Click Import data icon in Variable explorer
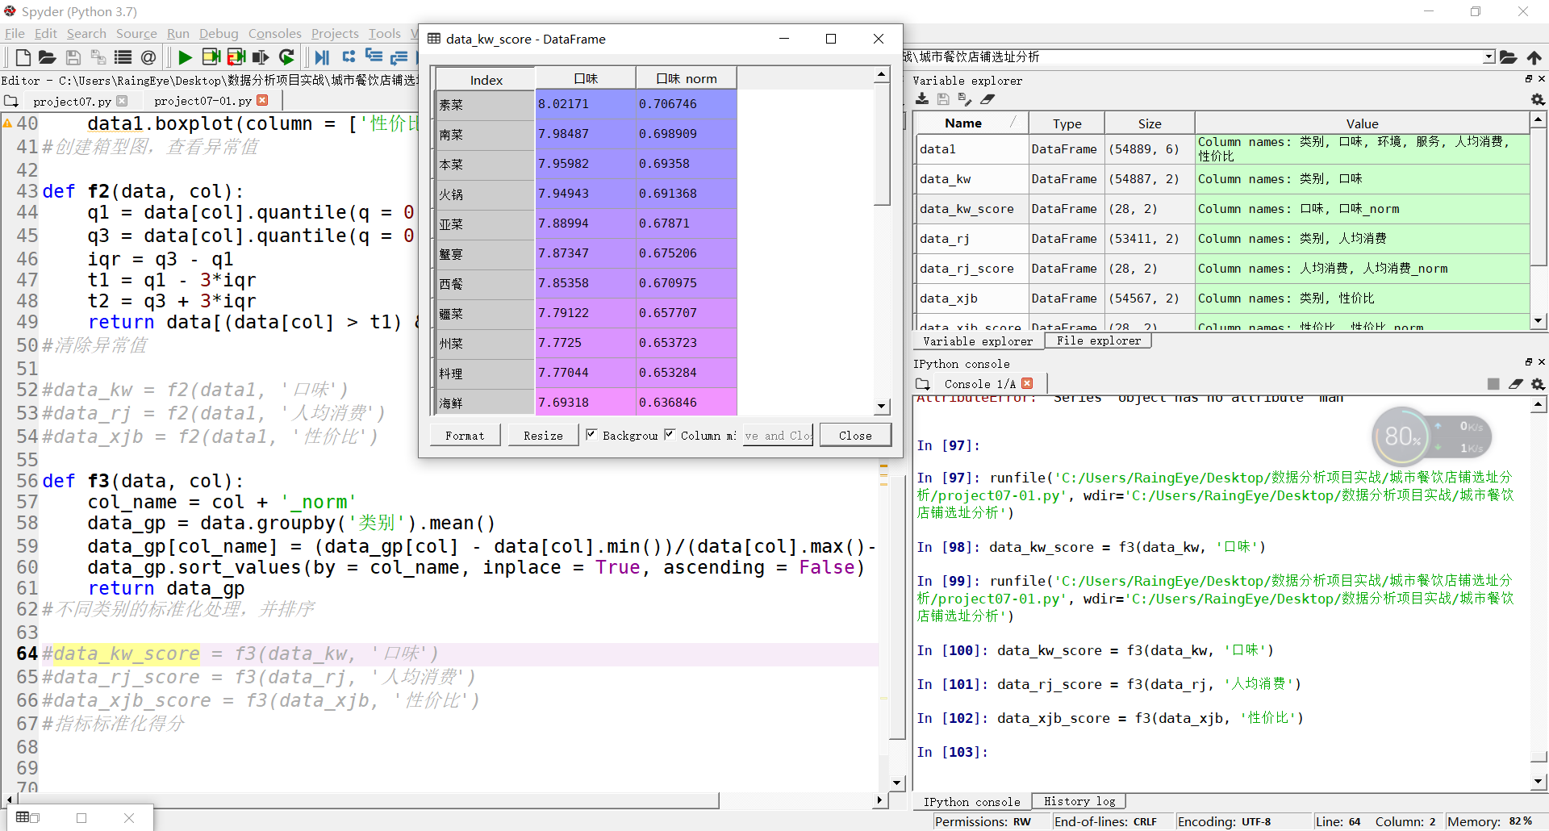The image size is (1549, 831). tap(922, 99)
